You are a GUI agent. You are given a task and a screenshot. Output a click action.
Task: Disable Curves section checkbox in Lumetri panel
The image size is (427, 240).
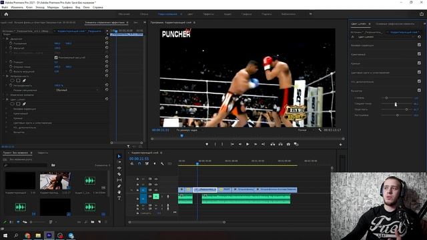click(419, 63)
